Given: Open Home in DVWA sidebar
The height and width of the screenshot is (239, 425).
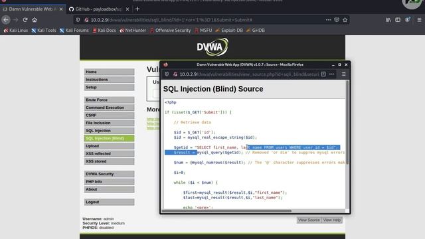Looking at the screenshot, I should click(x=109, y=72).
